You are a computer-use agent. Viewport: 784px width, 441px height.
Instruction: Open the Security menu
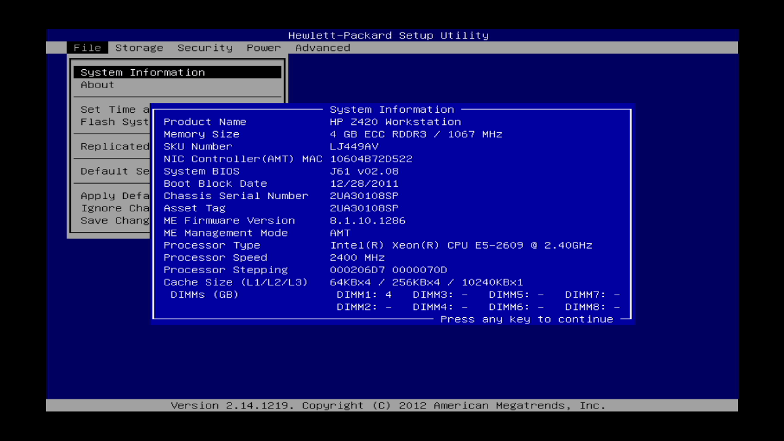[205, 48]
